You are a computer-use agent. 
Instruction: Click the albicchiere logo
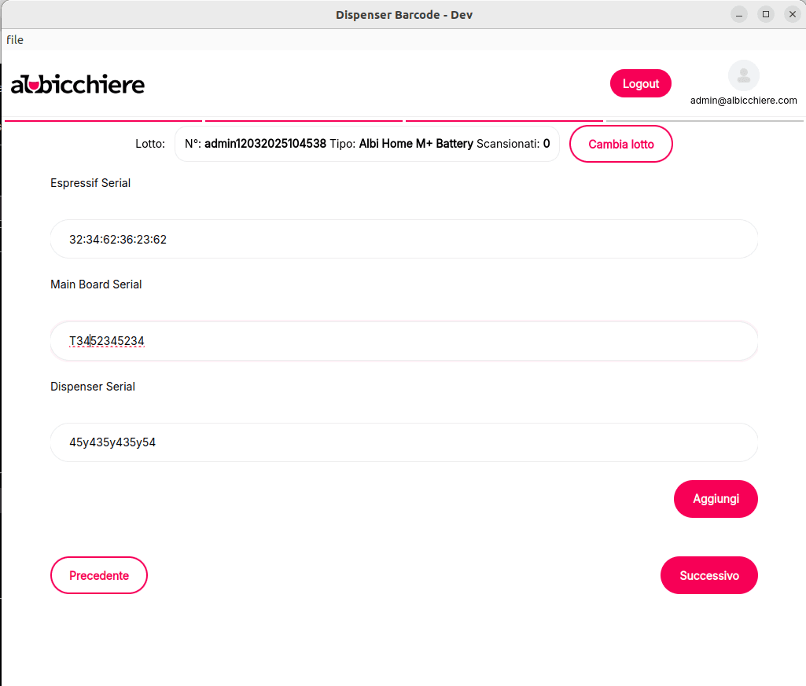pyautogui.click(x=78, y=83)
